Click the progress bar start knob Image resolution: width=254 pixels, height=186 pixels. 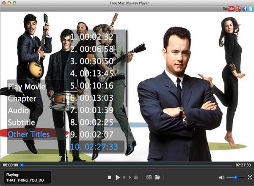coord(22,165)
